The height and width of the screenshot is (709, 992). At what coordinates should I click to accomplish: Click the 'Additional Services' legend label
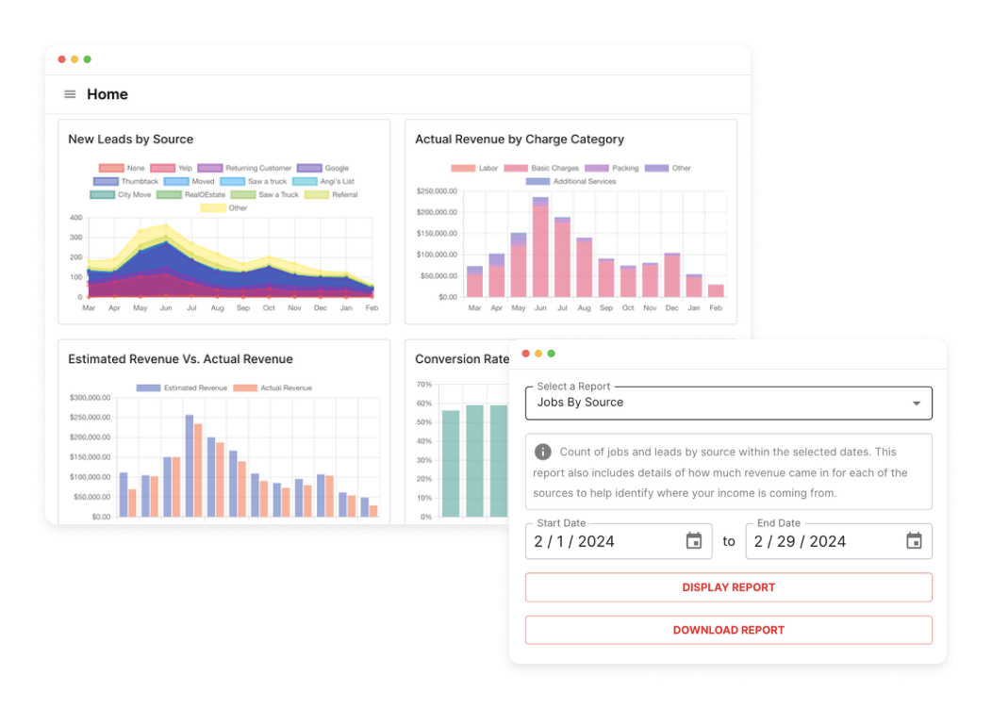[585, 181]
